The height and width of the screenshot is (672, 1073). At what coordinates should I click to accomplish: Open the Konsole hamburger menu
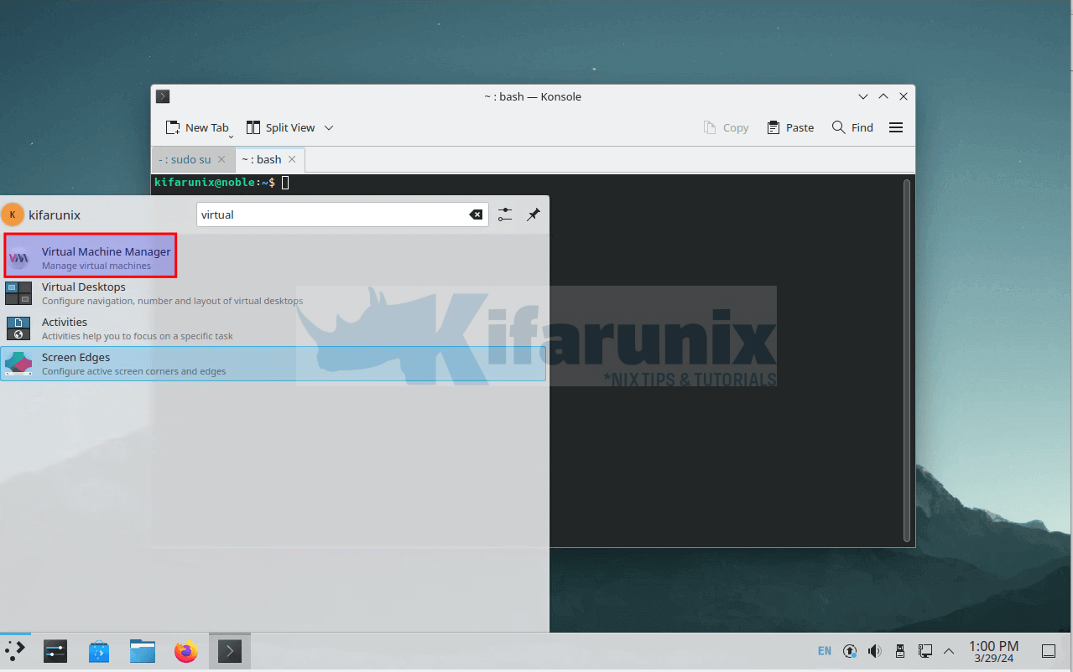[x=895, y=127]
